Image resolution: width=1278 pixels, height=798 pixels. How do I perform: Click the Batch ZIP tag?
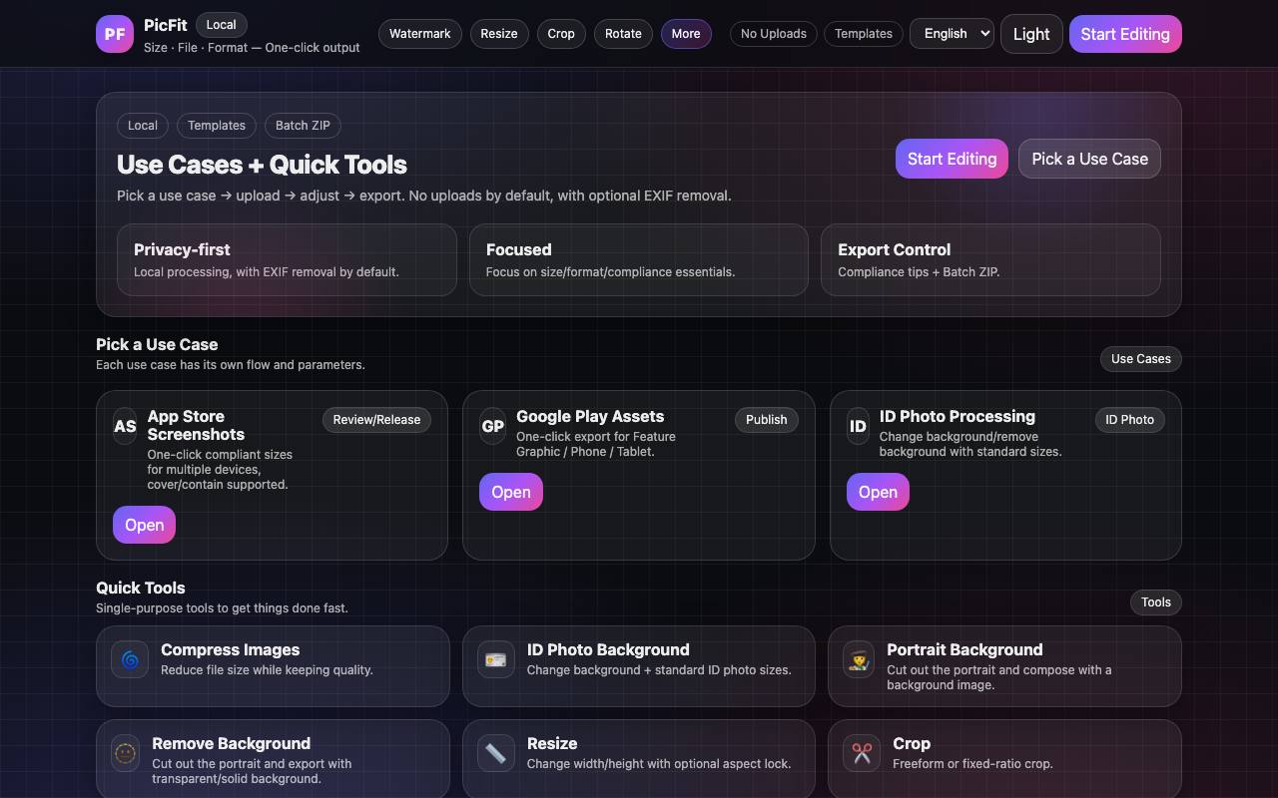[x=303, y=126]
